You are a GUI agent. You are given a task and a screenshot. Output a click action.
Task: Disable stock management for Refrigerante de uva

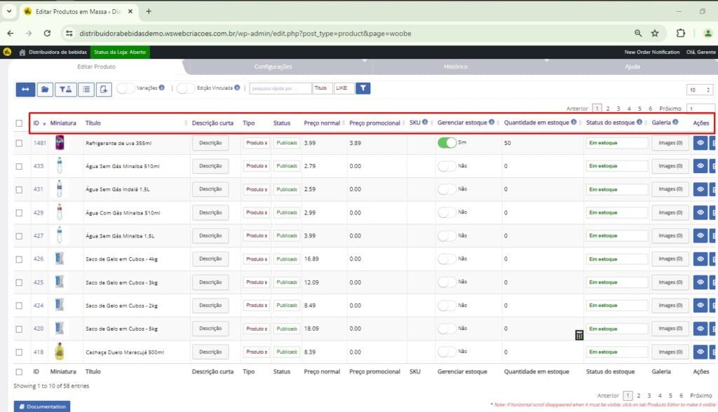(446, 143)
